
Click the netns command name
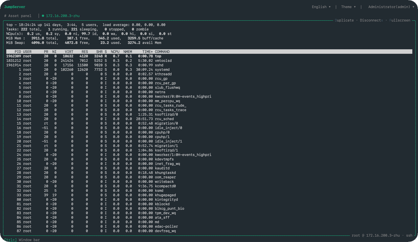[160, 92]
